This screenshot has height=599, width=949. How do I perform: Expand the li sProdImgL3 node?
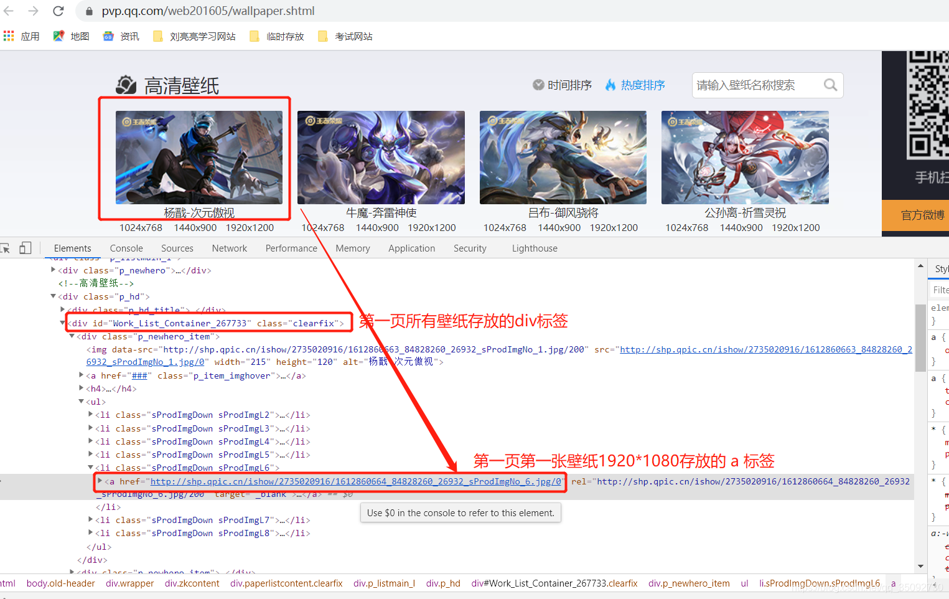click(x=90, y=428)
